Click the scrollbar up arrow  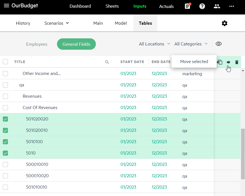[243, 71]
